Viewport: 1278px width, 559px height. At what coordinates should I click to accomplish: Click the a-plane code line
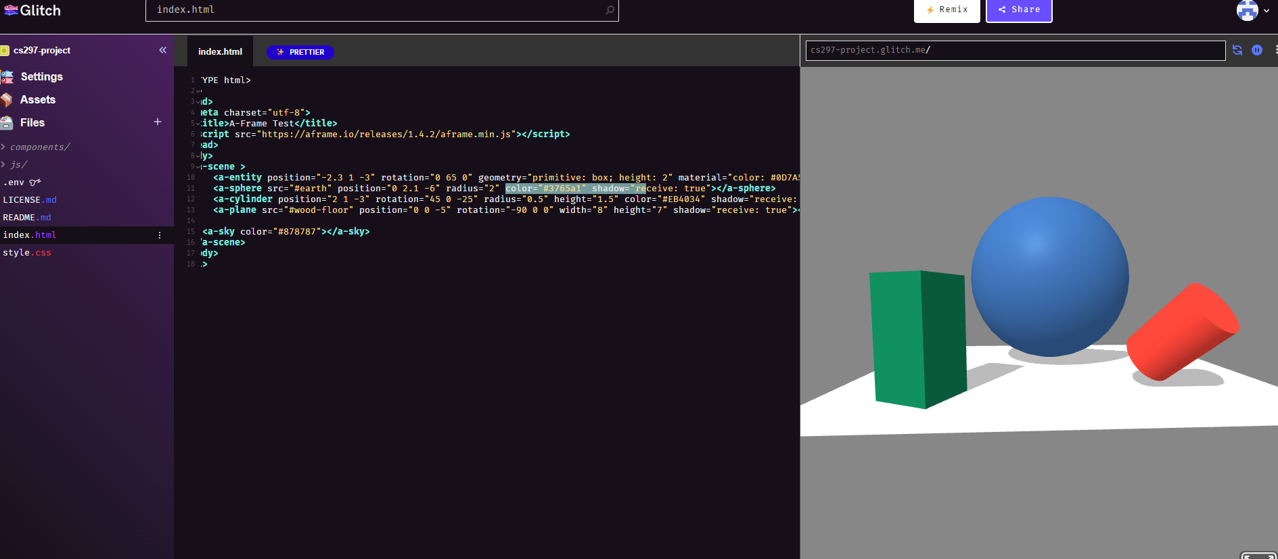pos(506,210)
